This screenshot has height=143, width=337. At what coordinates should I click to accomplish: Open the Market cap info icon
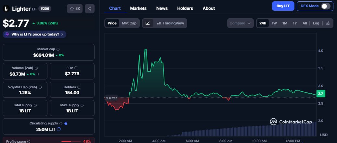point(58,49)
